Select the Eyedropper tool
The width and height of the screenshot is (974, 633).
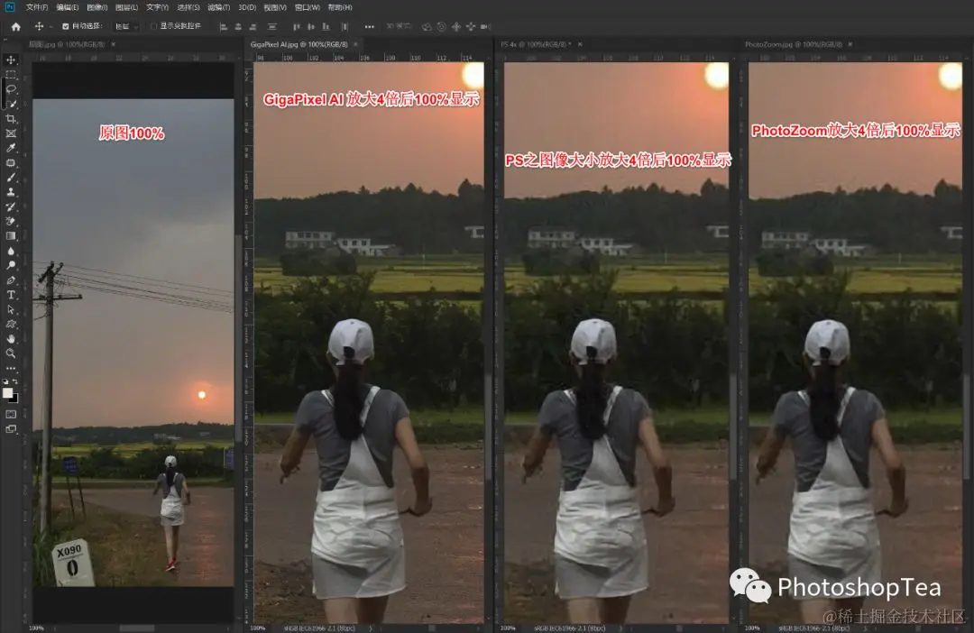(11, 148)
